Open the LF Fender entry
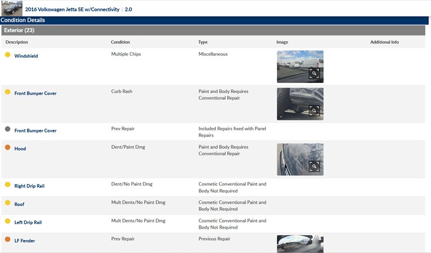 (x=25, y=241)
